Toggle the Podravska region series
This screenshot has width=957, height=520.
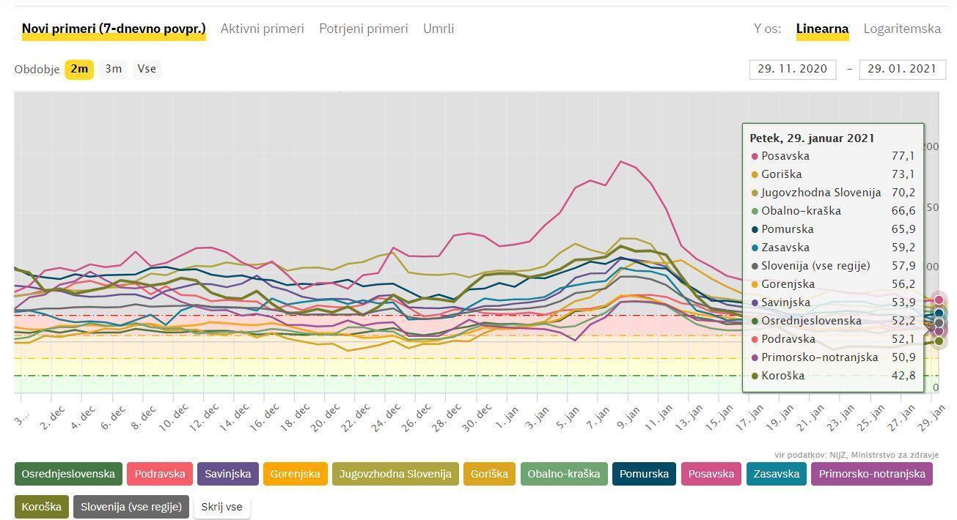pyautogui.click(x=160, y=474)
